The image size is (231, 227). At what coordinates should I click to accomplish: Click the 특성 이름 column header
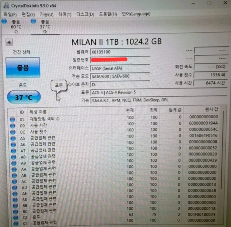point(38,112)
